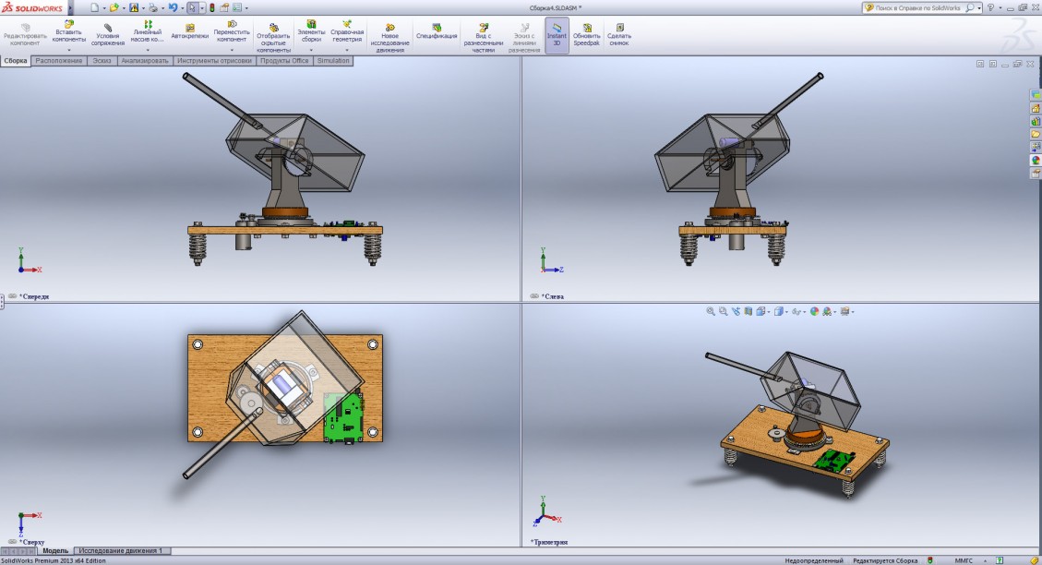Click the New document icon
Image resolution: width=1042 pixels, height=565 pixels.
(x=94, y=8)
